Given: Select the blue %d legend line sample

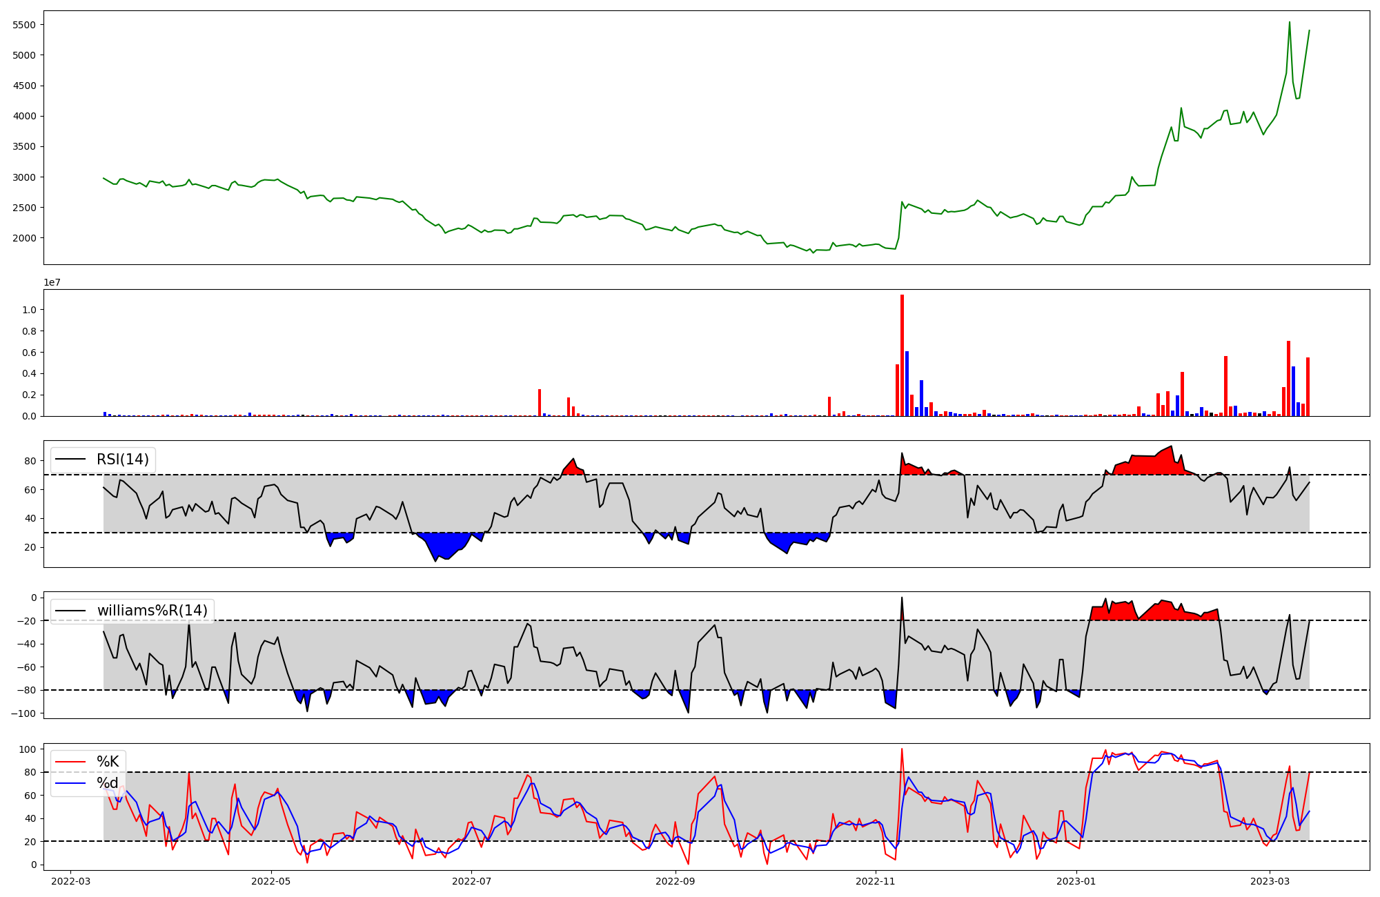Looking at the screenshot, I should [70, 783].
